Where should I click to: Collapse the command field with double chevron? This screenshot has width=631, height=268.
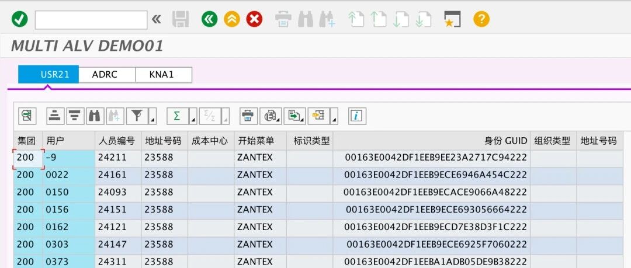point(157,19)
